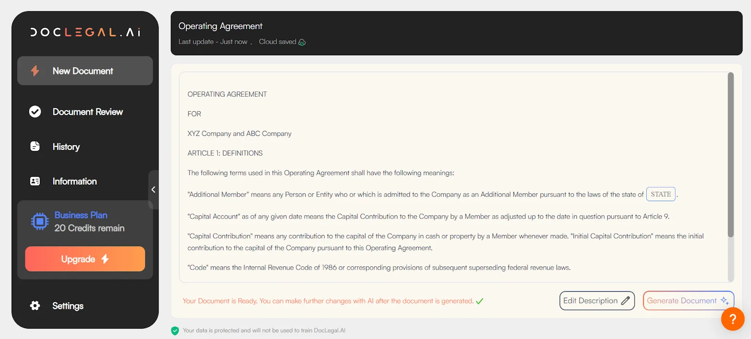Click the Edit Description button
Image resolution: width=751 pixels, height=339 pixels.
(x=597, y=301)
